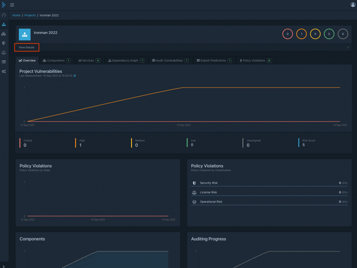
Task: Refresh the last measurement metrics icon
Action: (75, 76)
